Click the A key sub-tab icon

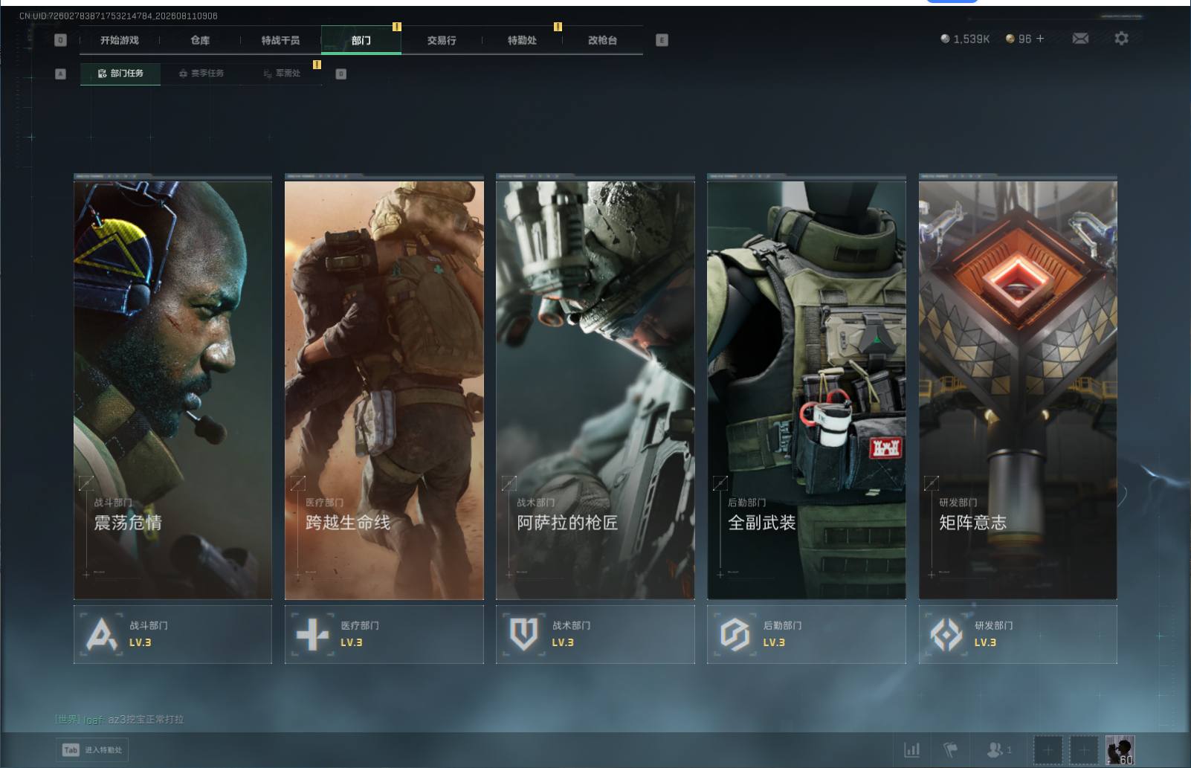coord(61,74)
